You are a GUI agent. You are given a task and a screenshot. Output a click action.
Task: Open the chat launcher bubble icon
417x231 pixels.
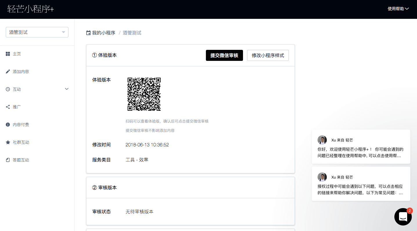[x=403, y=217]
